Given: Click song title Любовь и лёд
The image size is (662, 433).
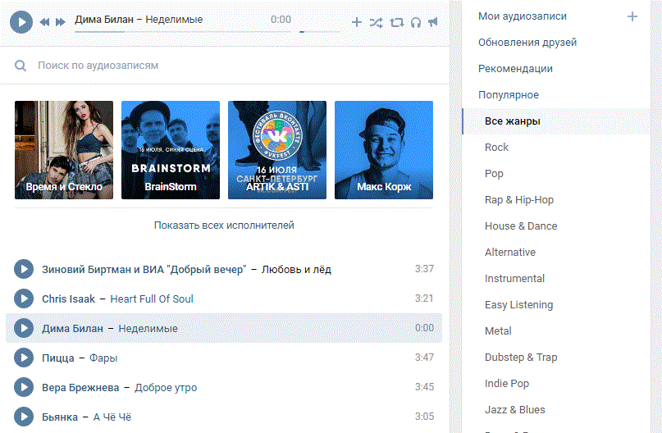Looking at the screenshot, I should [296, 269].
